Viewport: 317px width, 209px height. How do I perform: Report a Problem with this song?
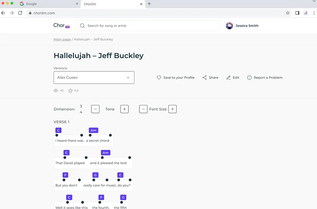(x=265, y=78)
